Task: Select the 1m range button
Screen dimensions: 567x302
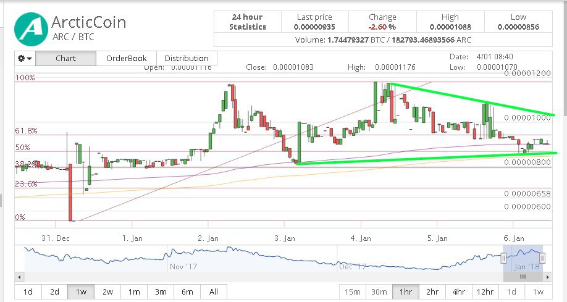Action: [x=134, y=292]
